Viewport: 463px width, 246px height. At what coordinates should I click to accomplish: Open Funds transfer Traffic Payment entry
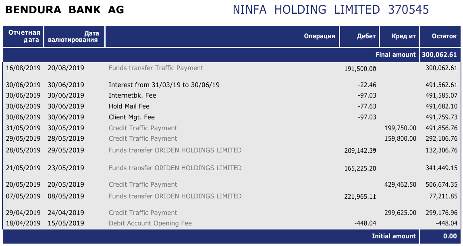tap(156, 68)
